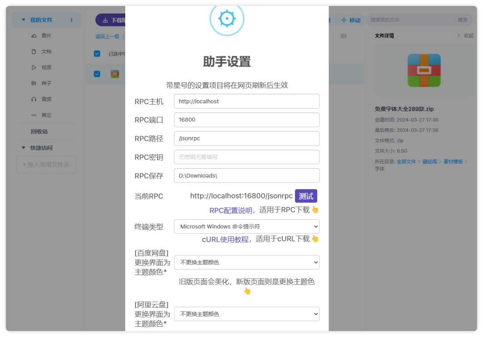Click the gear icon above 助手设置
Screen dimensions: 483x337
point(227,19)
